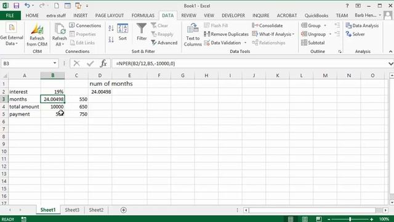The height and width of the screenshot is (222, 394).
Task: Open Barb Hen account menu
Action: click(x=368, y=15)
